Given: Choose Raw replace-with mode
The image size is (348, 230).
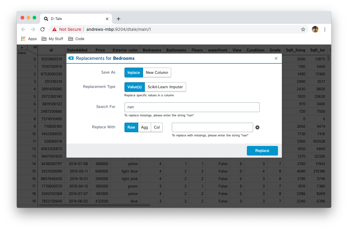Looking at the screenshot, I should 131,127.
